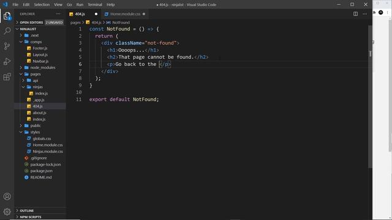The height and width of the screenshot is (220, 392).
Task: Open the Go menu
Action: click(69, 4)
